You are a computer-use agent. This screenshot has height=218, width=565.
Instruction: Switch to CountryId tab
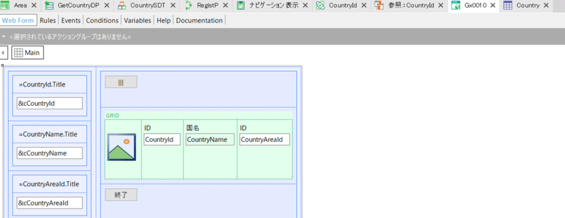(343, 6)
